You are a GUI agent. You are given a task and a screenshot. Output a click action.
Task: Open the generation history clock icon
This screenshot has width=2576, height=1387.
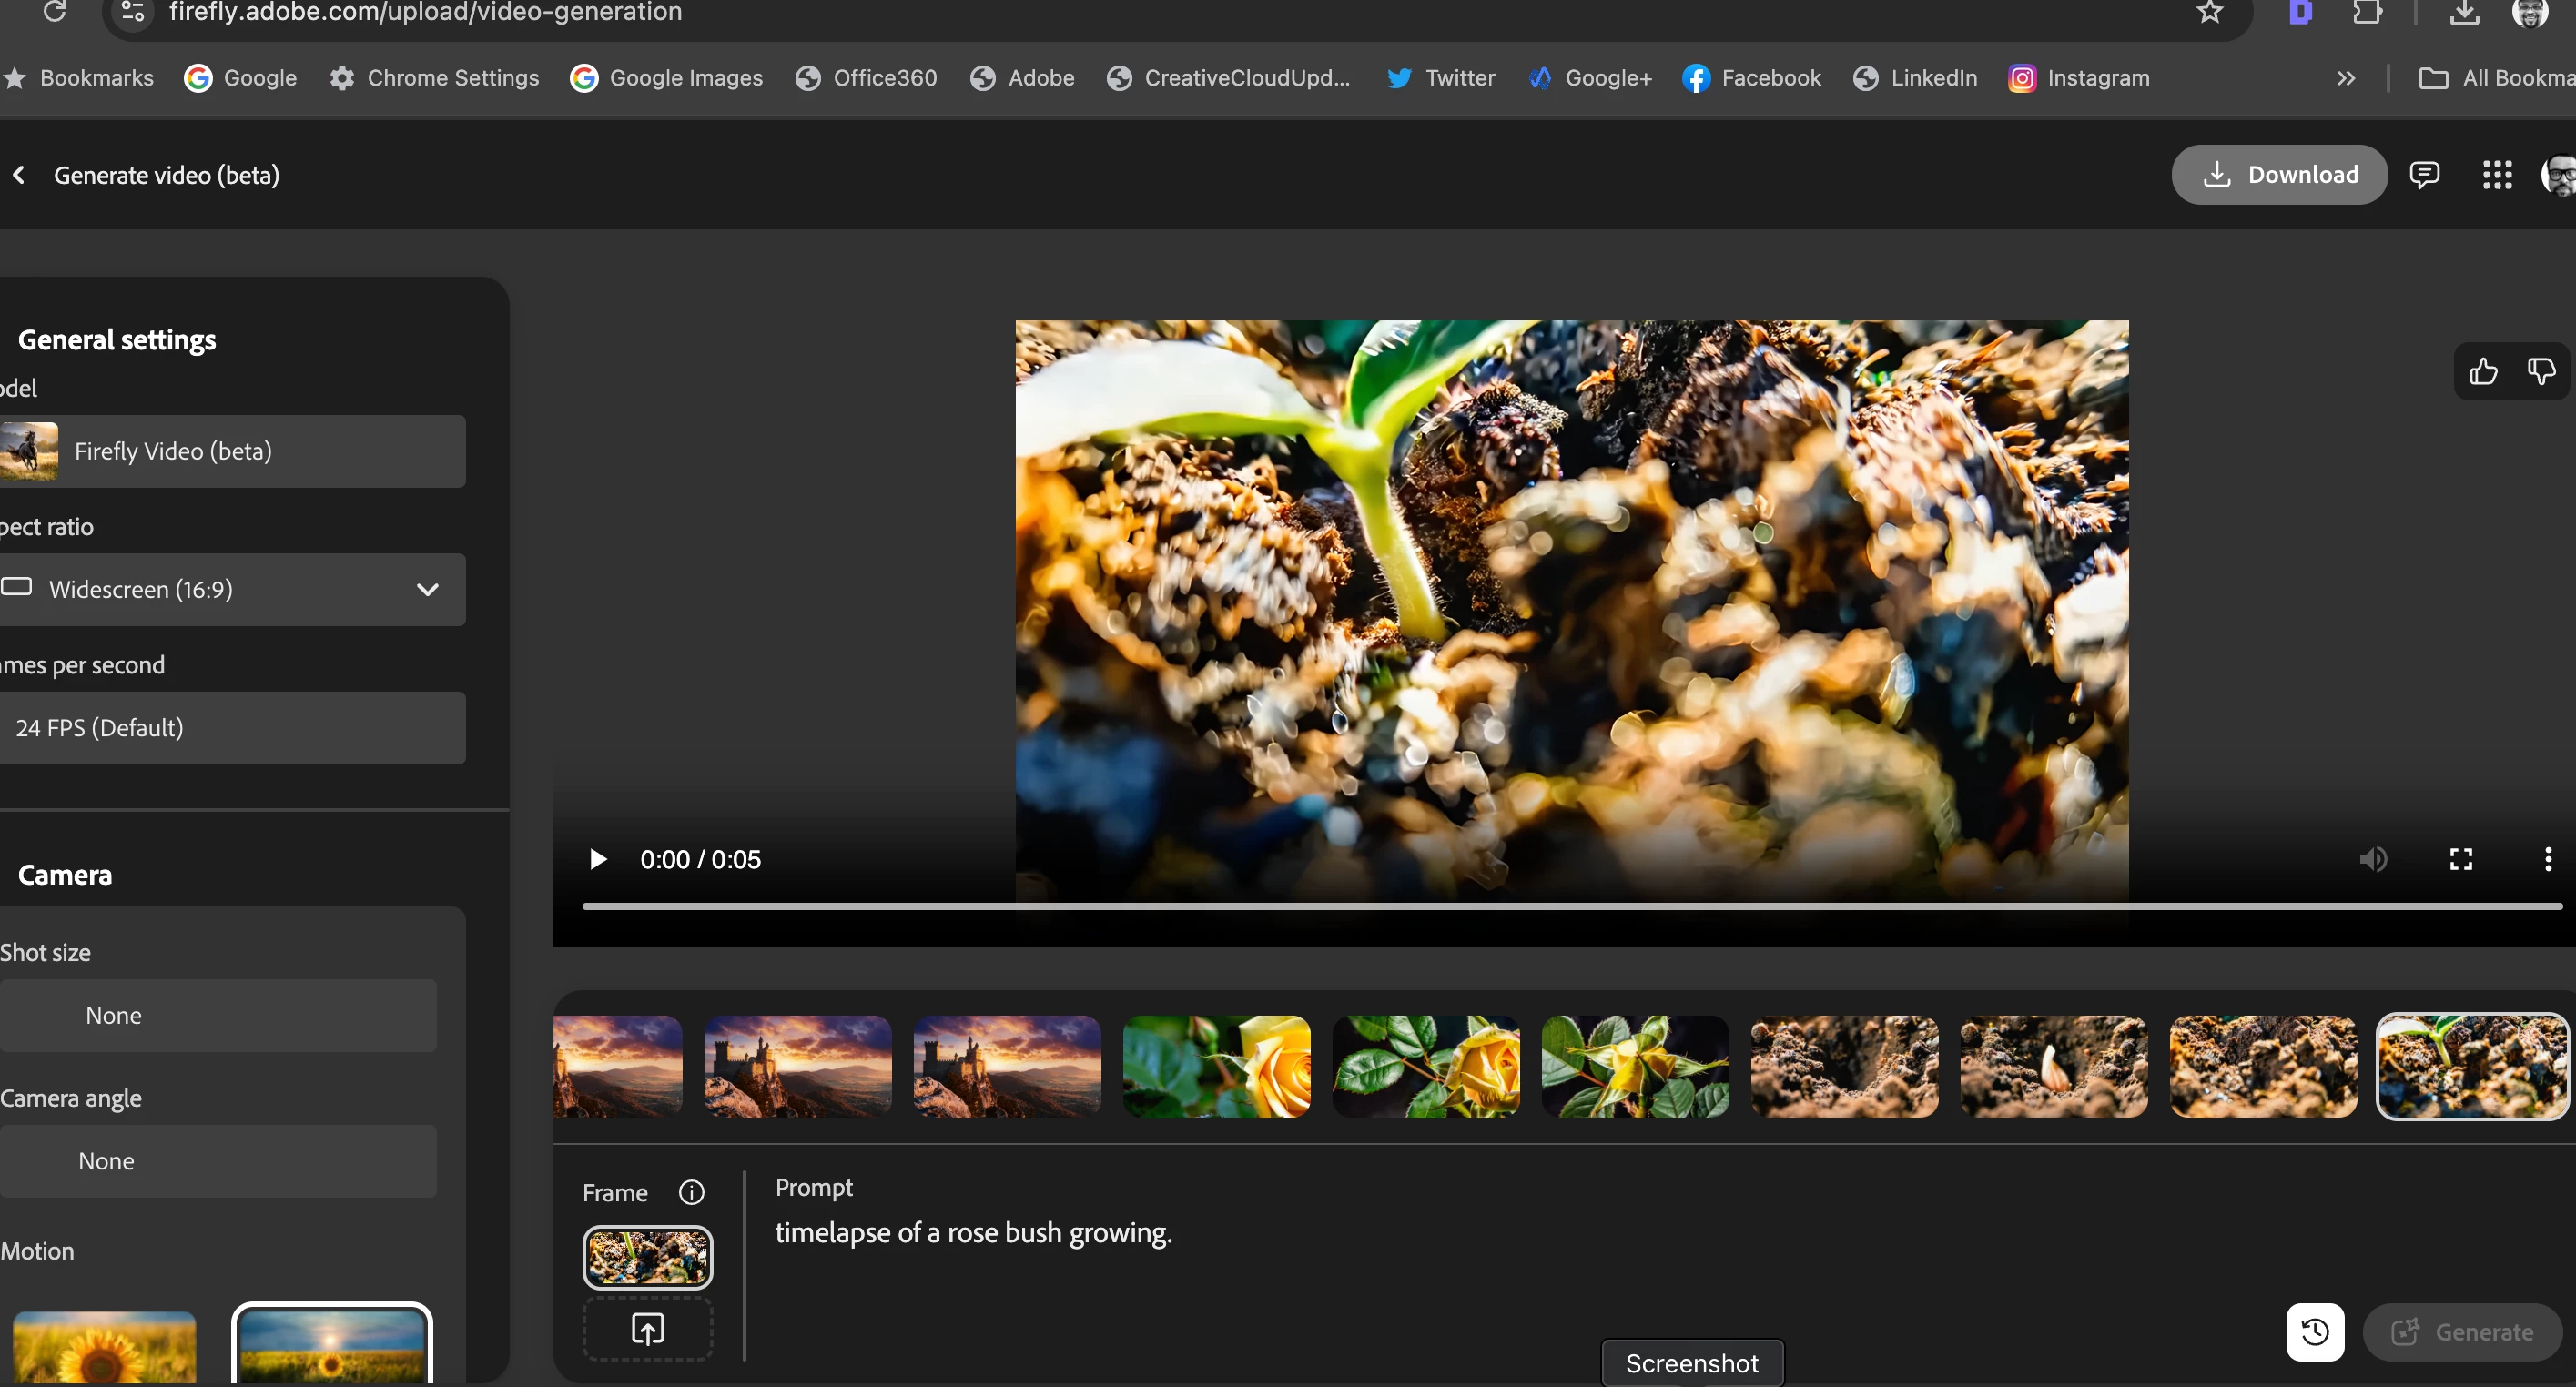click(2315, 1332)
